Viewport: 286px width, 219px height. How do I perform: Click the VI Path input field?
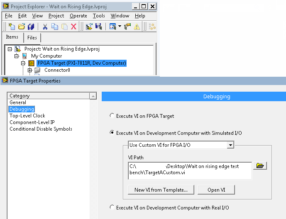click(190, 171)
